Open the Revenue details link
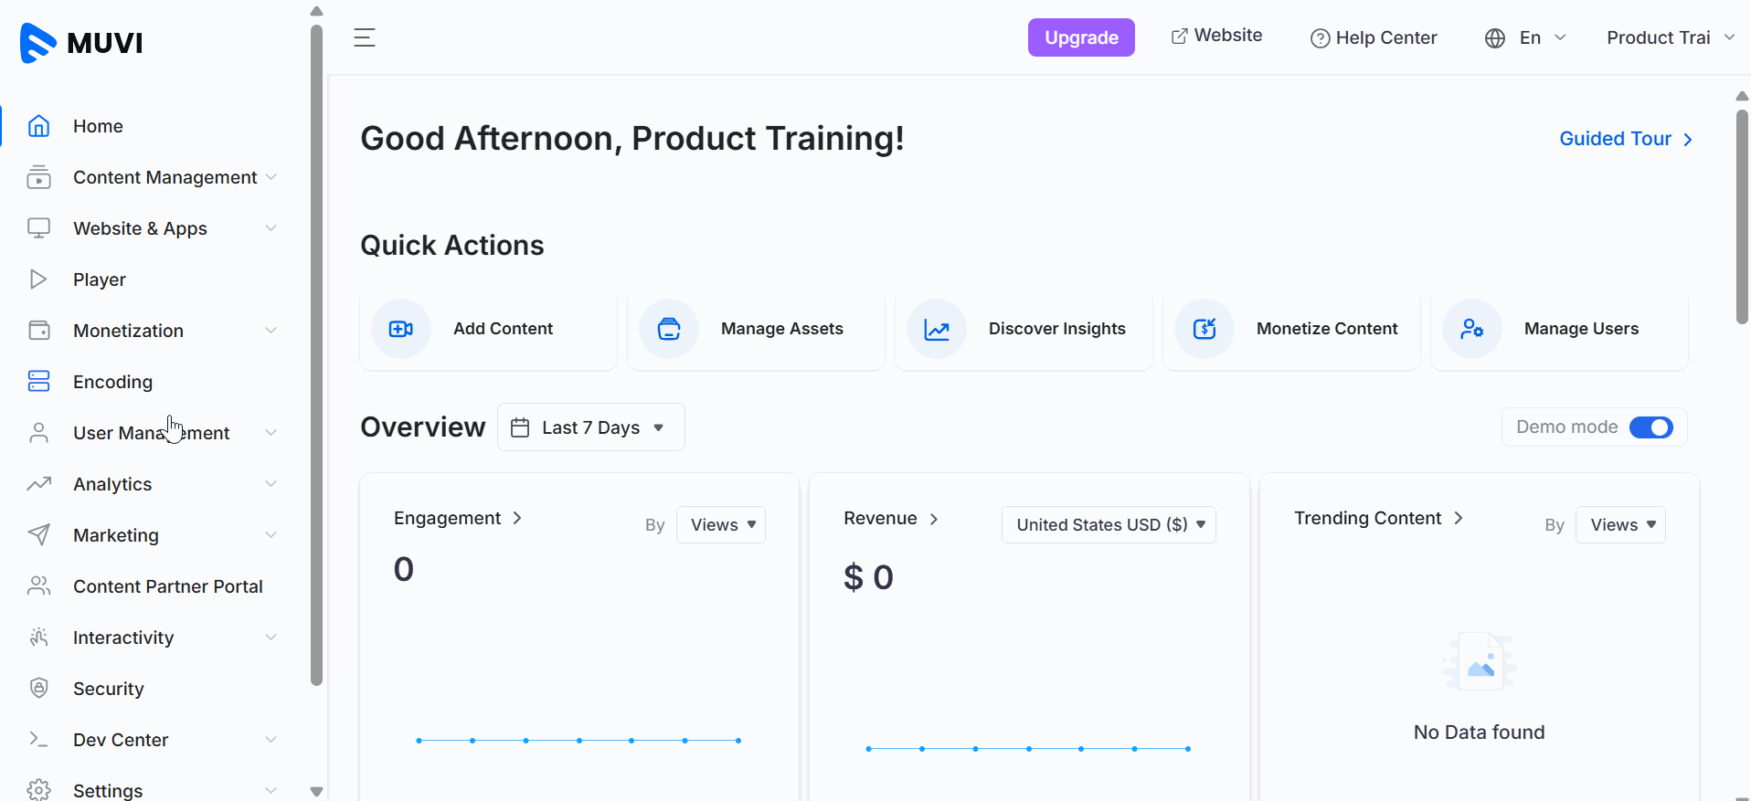The image size is (1751, 801). pyautogui.click(x=891, y=518)
